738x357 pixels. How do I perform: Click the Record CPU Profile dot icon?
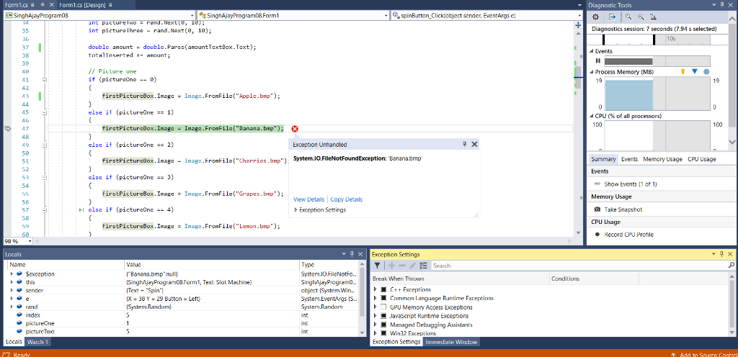597,235
